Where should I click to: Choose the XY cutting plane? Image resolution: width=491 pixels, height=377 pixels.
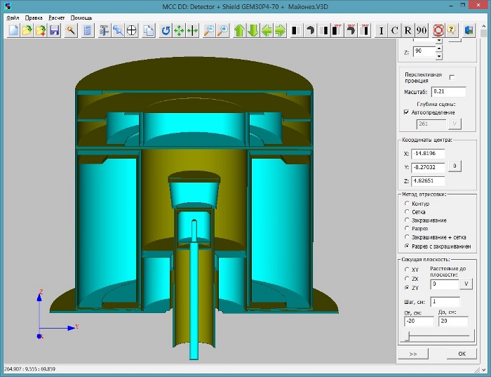(407, 269)
